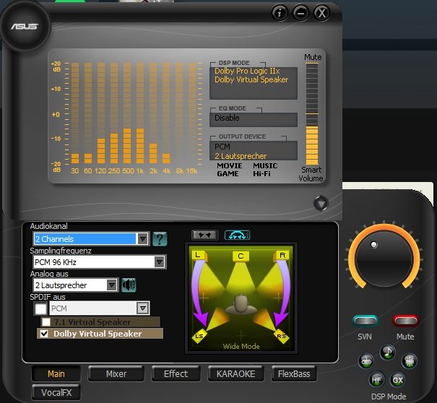Open the ASUS logo button
The height and width of the screenshot is (403, 437).
(x=25, y=27)
